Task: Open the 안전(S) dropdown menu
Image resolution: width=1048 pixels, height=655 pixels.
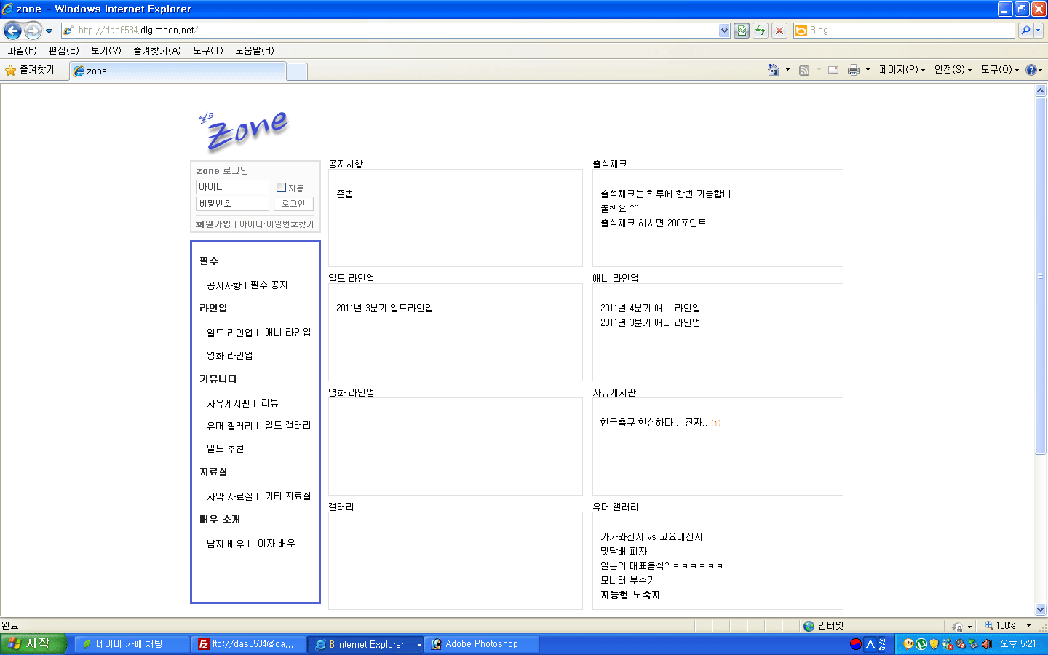Action: (953, 70)
